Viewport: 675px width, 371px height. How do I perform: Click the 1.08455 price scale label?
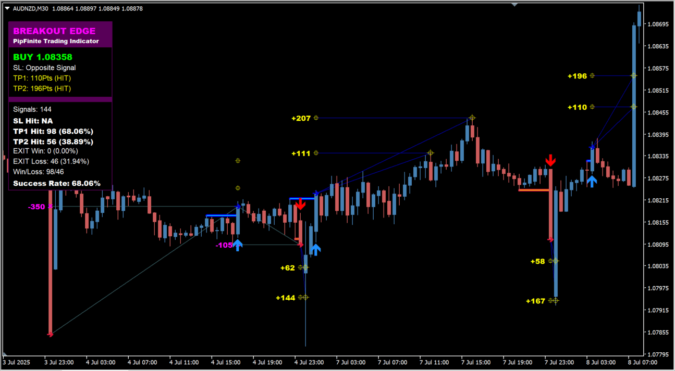pyautogui.click(x=657, y=112)
